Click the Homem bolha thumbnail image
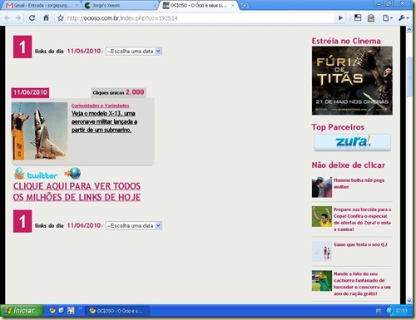This screenshot has height=320, width=416. [322, 187]
